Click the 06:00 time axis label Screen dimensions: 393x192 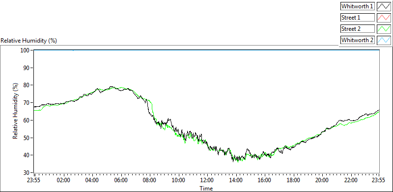point(121,180)
